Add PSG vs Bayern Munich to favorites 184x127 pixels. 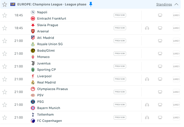click(x=5, y=105)
